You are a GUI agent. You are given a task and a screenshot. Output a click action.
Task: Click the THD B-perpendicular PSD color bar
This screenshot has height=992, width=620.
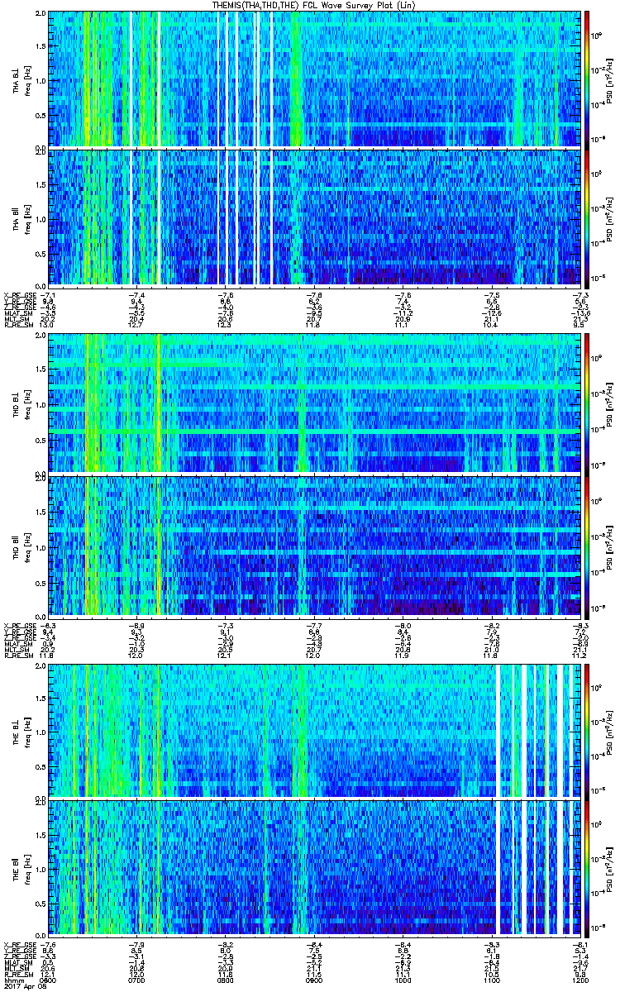pos(588,403)
